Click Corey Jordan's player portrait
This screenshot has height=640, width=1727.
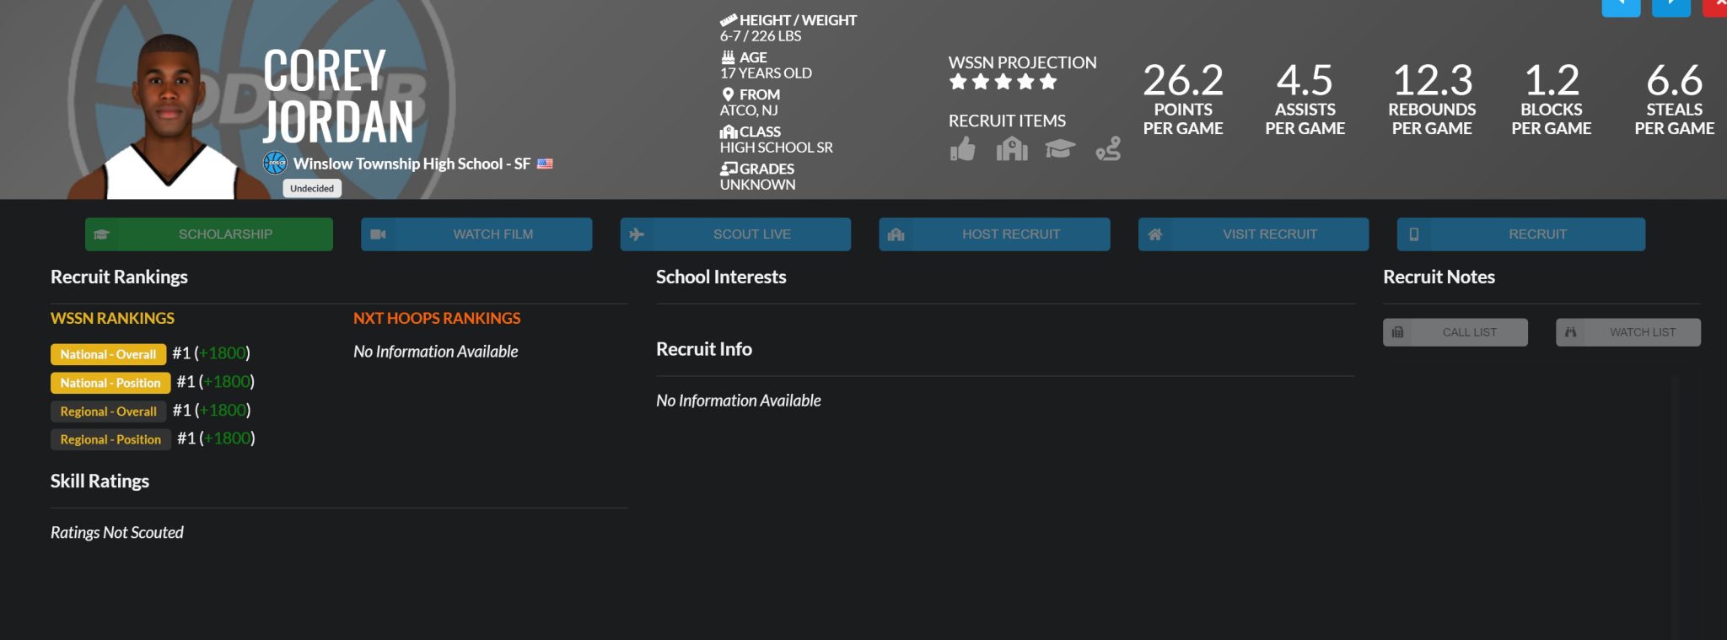pos(169,118)
